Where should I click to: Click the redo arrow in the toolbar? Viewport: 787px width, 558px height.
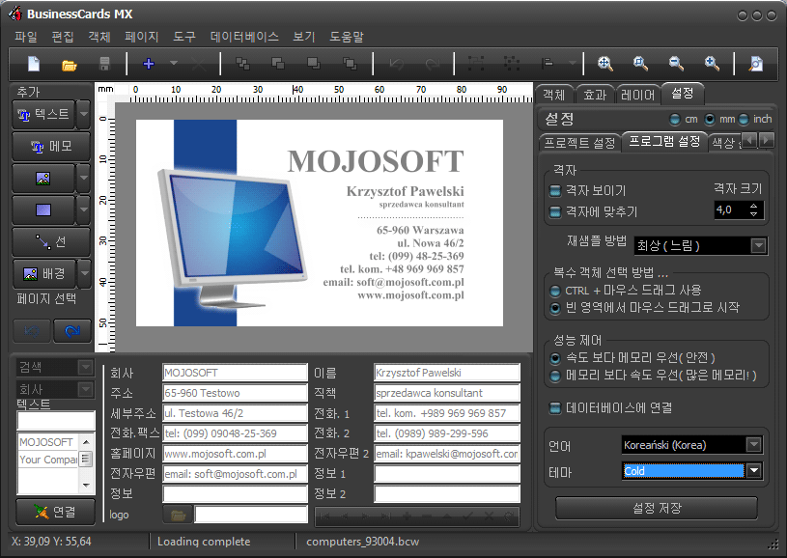coord(433,64)
